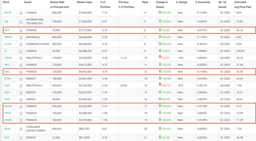Open the grid icon next to ZM
The image size is (256, 141).
[21, 21]
